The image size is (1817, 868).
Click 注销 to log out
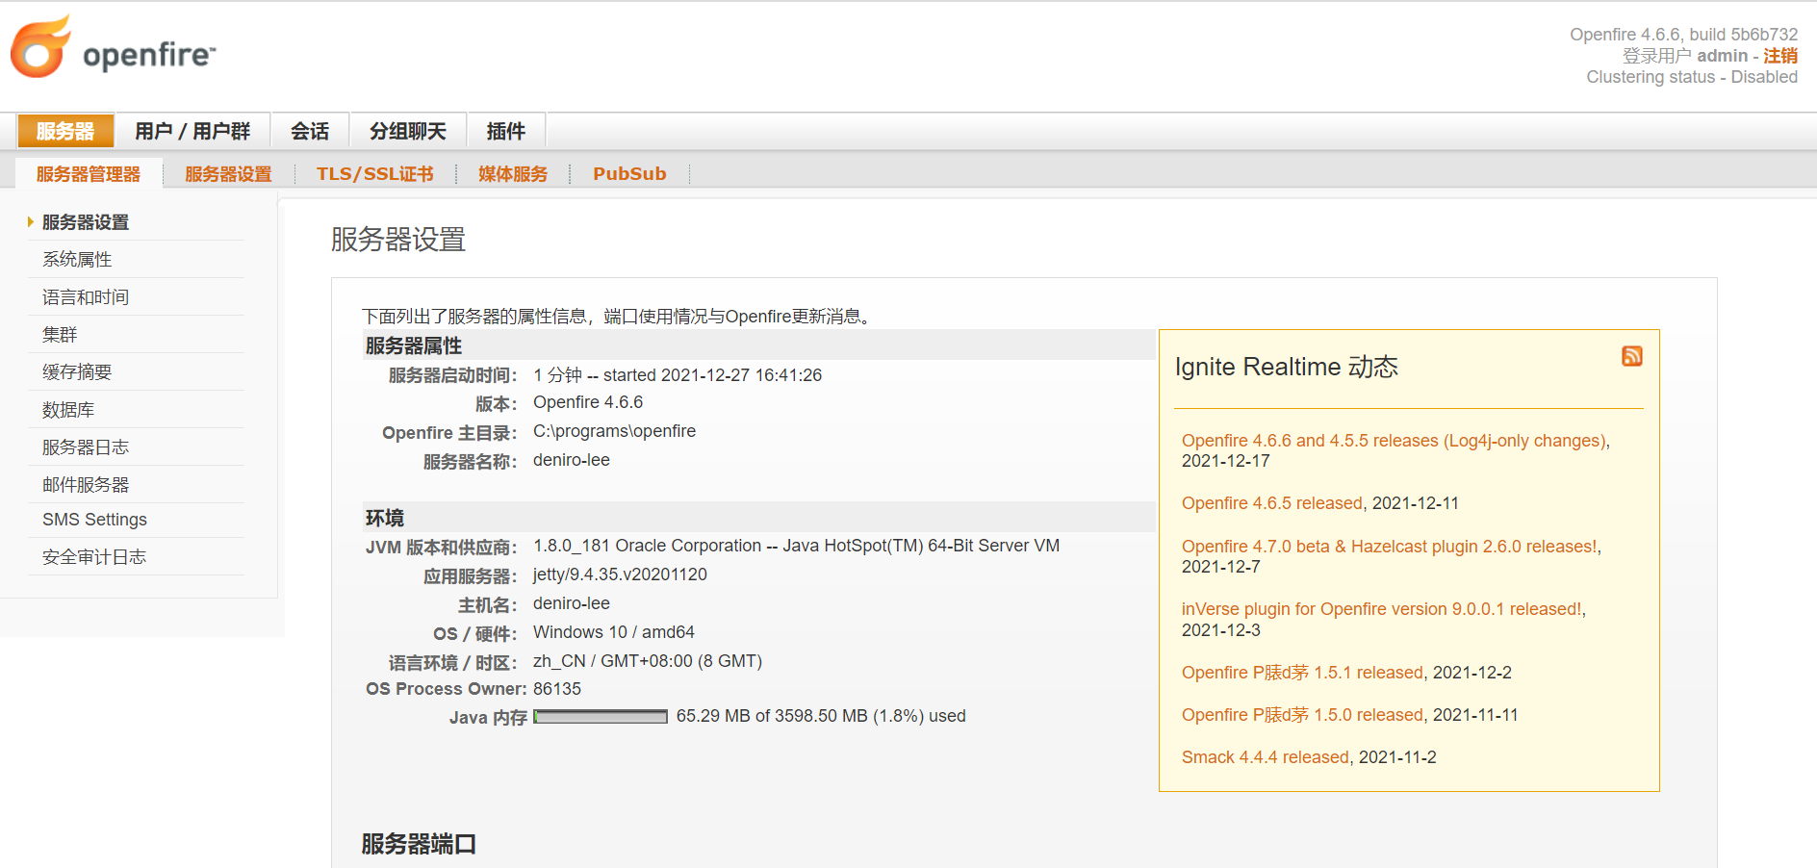click(1780, 56)
